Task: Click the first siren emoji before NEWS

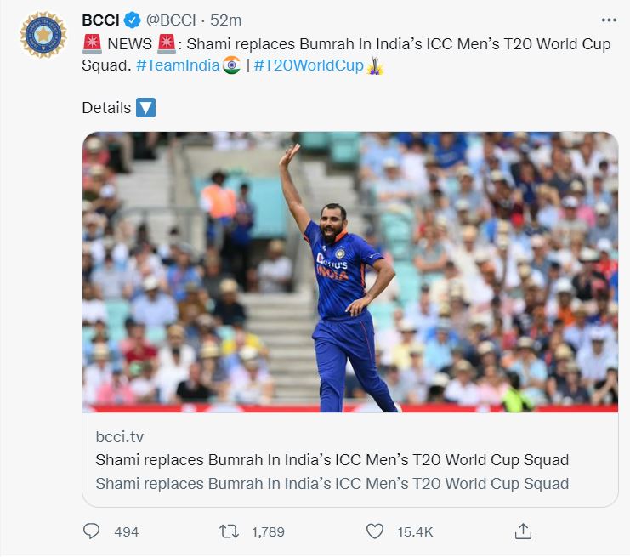Action: click(x=92, y=44)
